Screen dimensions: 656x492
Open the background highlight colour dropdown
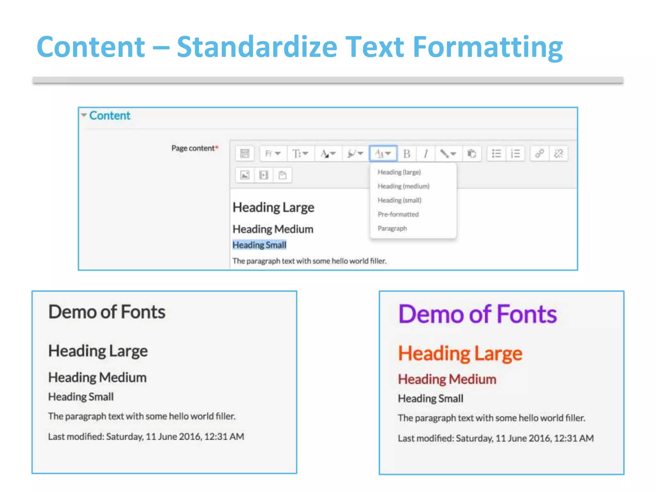(356, 153)
